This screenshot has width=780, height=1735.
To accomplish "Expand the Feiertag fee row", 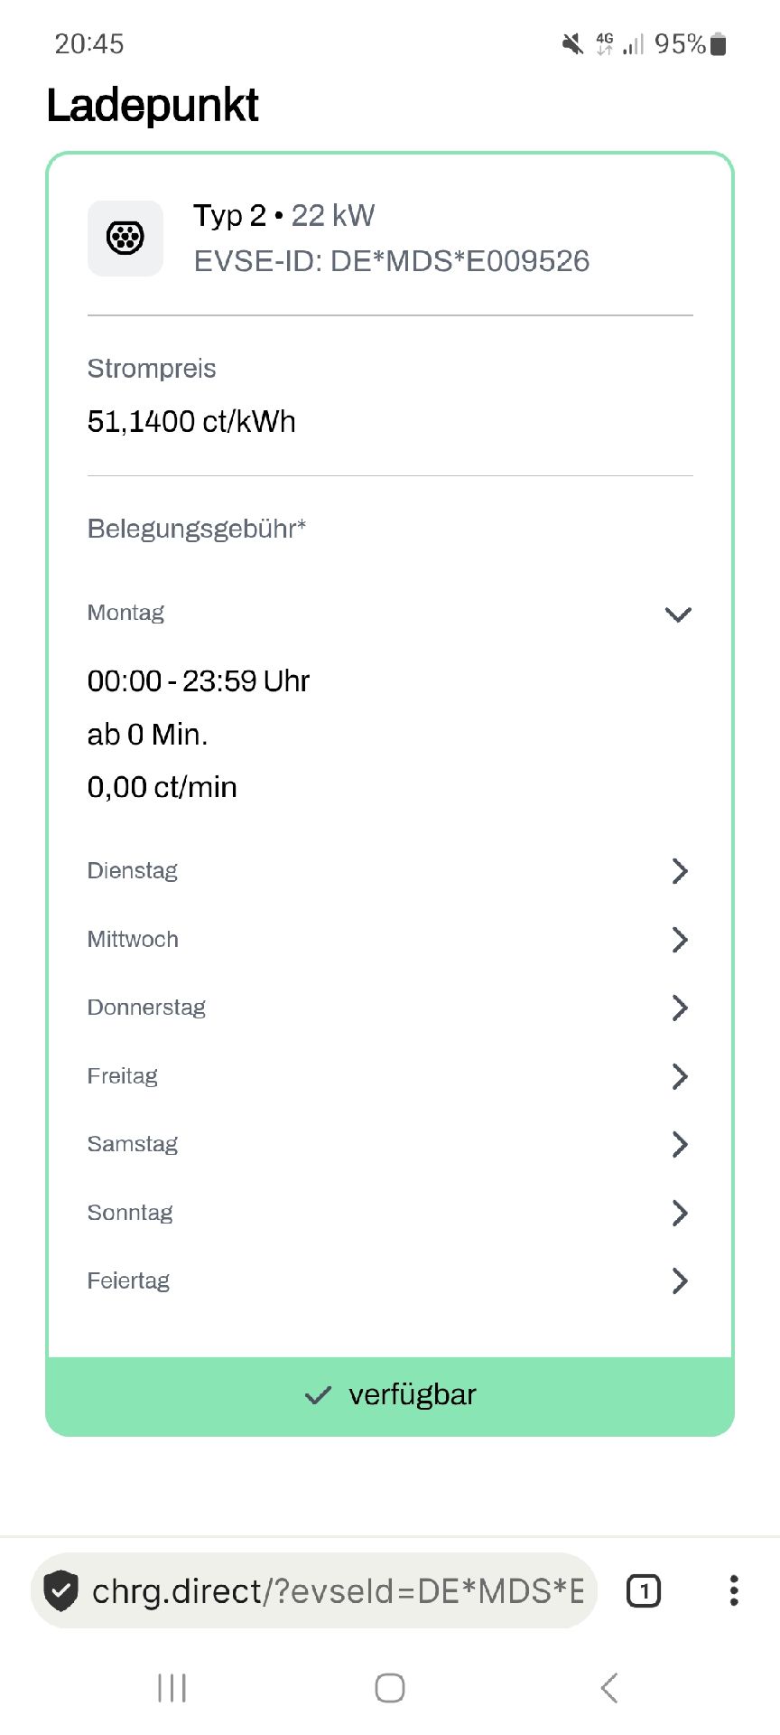I will (x=390, y=1280).
